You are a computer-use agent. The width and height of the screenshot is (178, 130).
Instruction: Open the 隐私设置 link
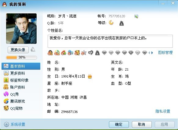click(163, 111)
